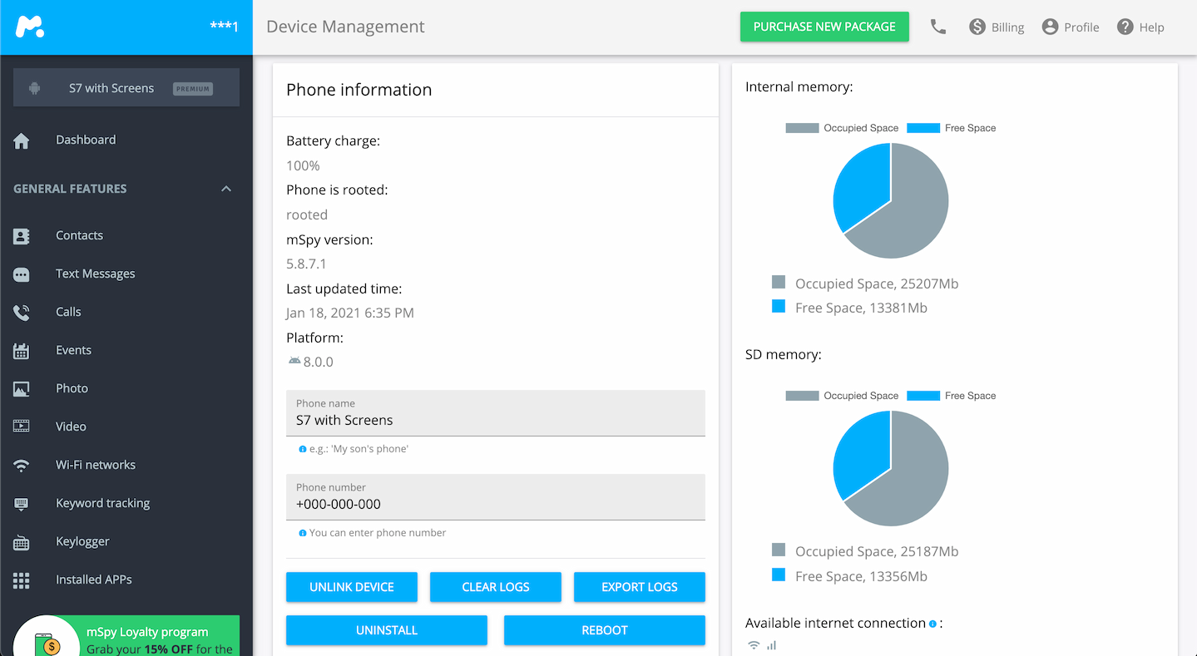
Task: Click the "Device Management" page title
Action: point(345,27)
